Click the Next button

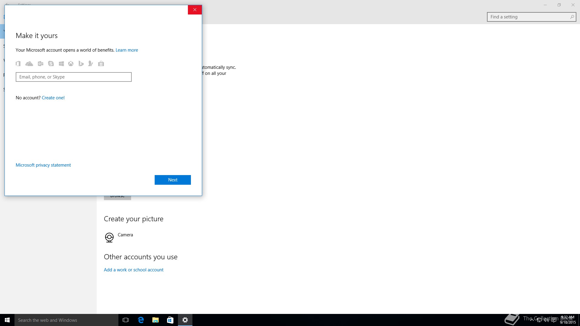(173, 180)
